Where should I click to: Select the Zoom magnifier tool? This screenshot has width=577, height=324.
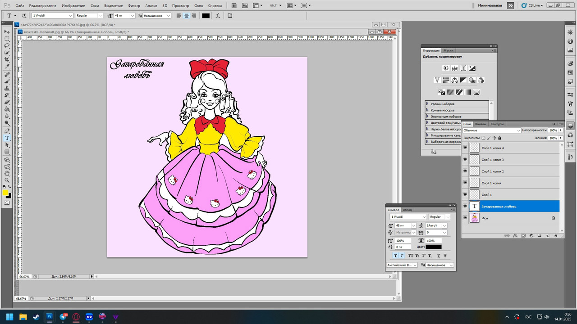click(x=7, y=180)
